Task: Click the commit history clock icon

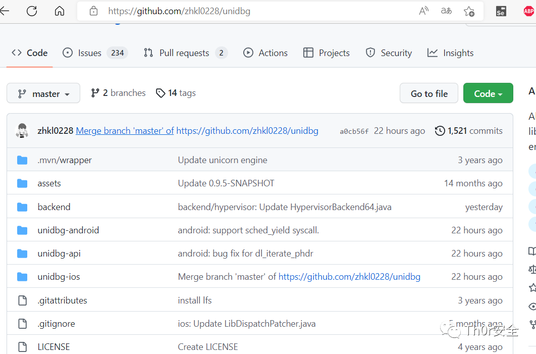Action: click(x=440, y=131)
